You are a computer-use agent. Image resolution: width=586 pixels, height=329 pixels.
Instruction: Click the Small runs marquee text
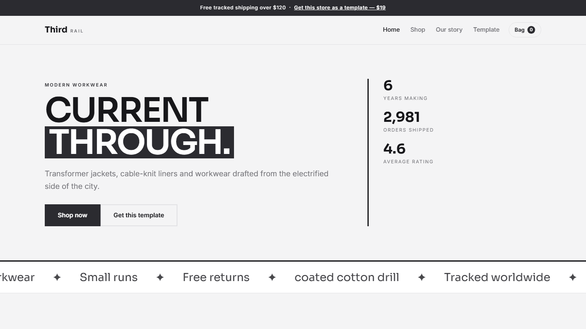tap(109, 277)
